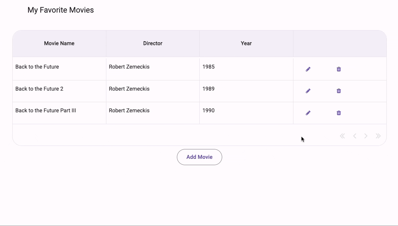Edit Back to the Future Part III
This screenshot has height=226, width=398.
click(x=308, y=113)
